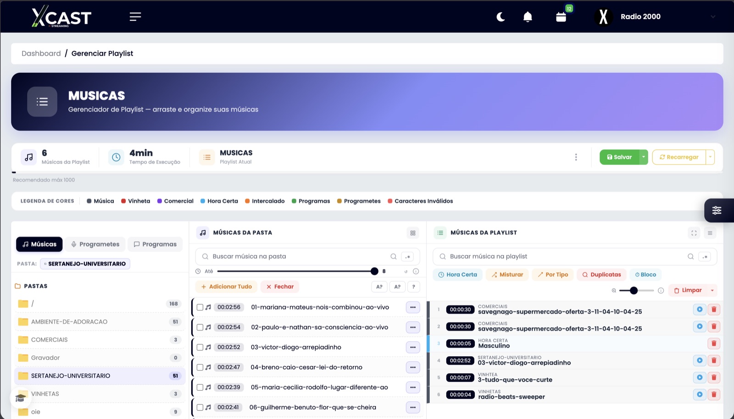The image size is (734, 419).
Task: Check 04-breno-caio-cesar-lei-do-retorno checkbox
Action: point(200,367)
